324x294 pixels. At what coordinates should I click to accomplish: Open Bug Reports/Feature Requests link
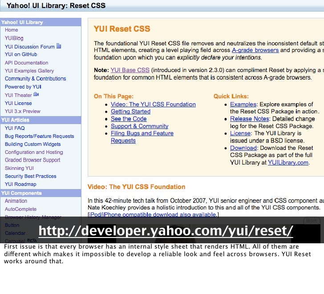(x=40, y=136)
